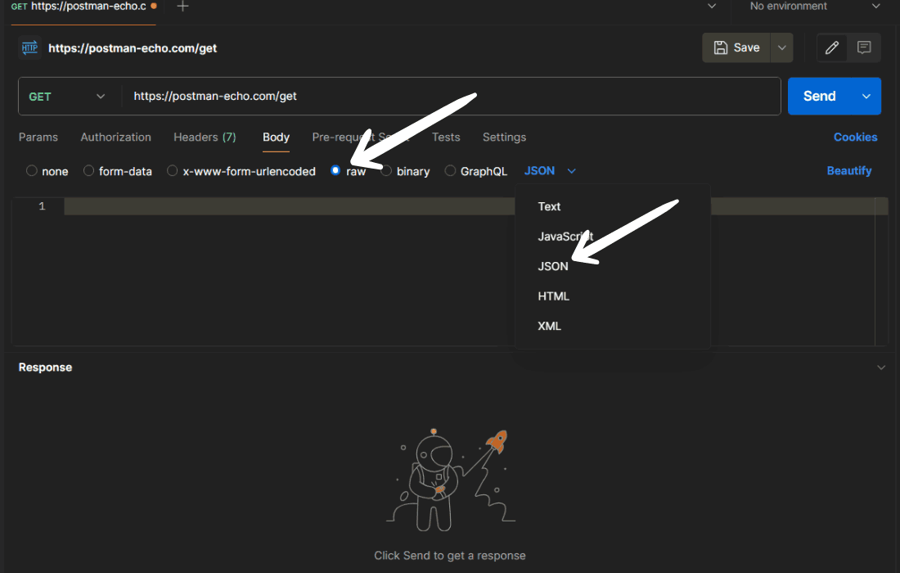Open the Save options dropdown arrow
This screenshot has height=573, width=900.
781,47
